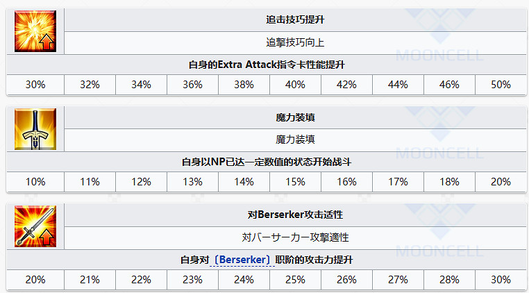Click the 追击技巧提升 skill title
The width and height of the screenshot is (529, 293).
click(x=295, y=20)
